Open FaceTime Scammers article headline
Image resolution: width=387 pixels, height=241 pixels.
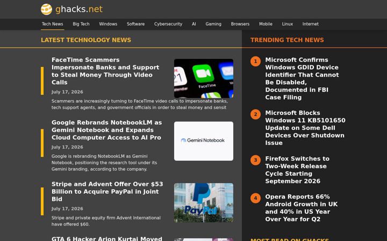tap(105, 71)
